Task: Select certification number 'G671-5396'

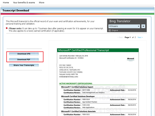Action: point(86,90)
